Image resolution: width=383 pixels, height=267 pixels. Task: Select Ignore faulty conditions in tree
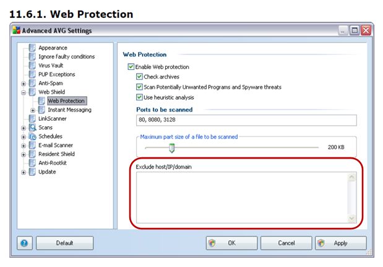coord(66,56)
